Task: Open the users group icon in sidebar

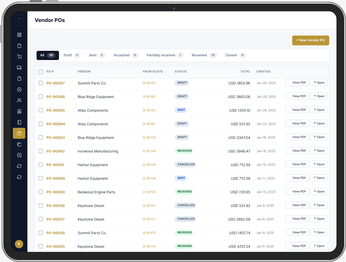Action: pyautogui.click(x=19, y=100)
